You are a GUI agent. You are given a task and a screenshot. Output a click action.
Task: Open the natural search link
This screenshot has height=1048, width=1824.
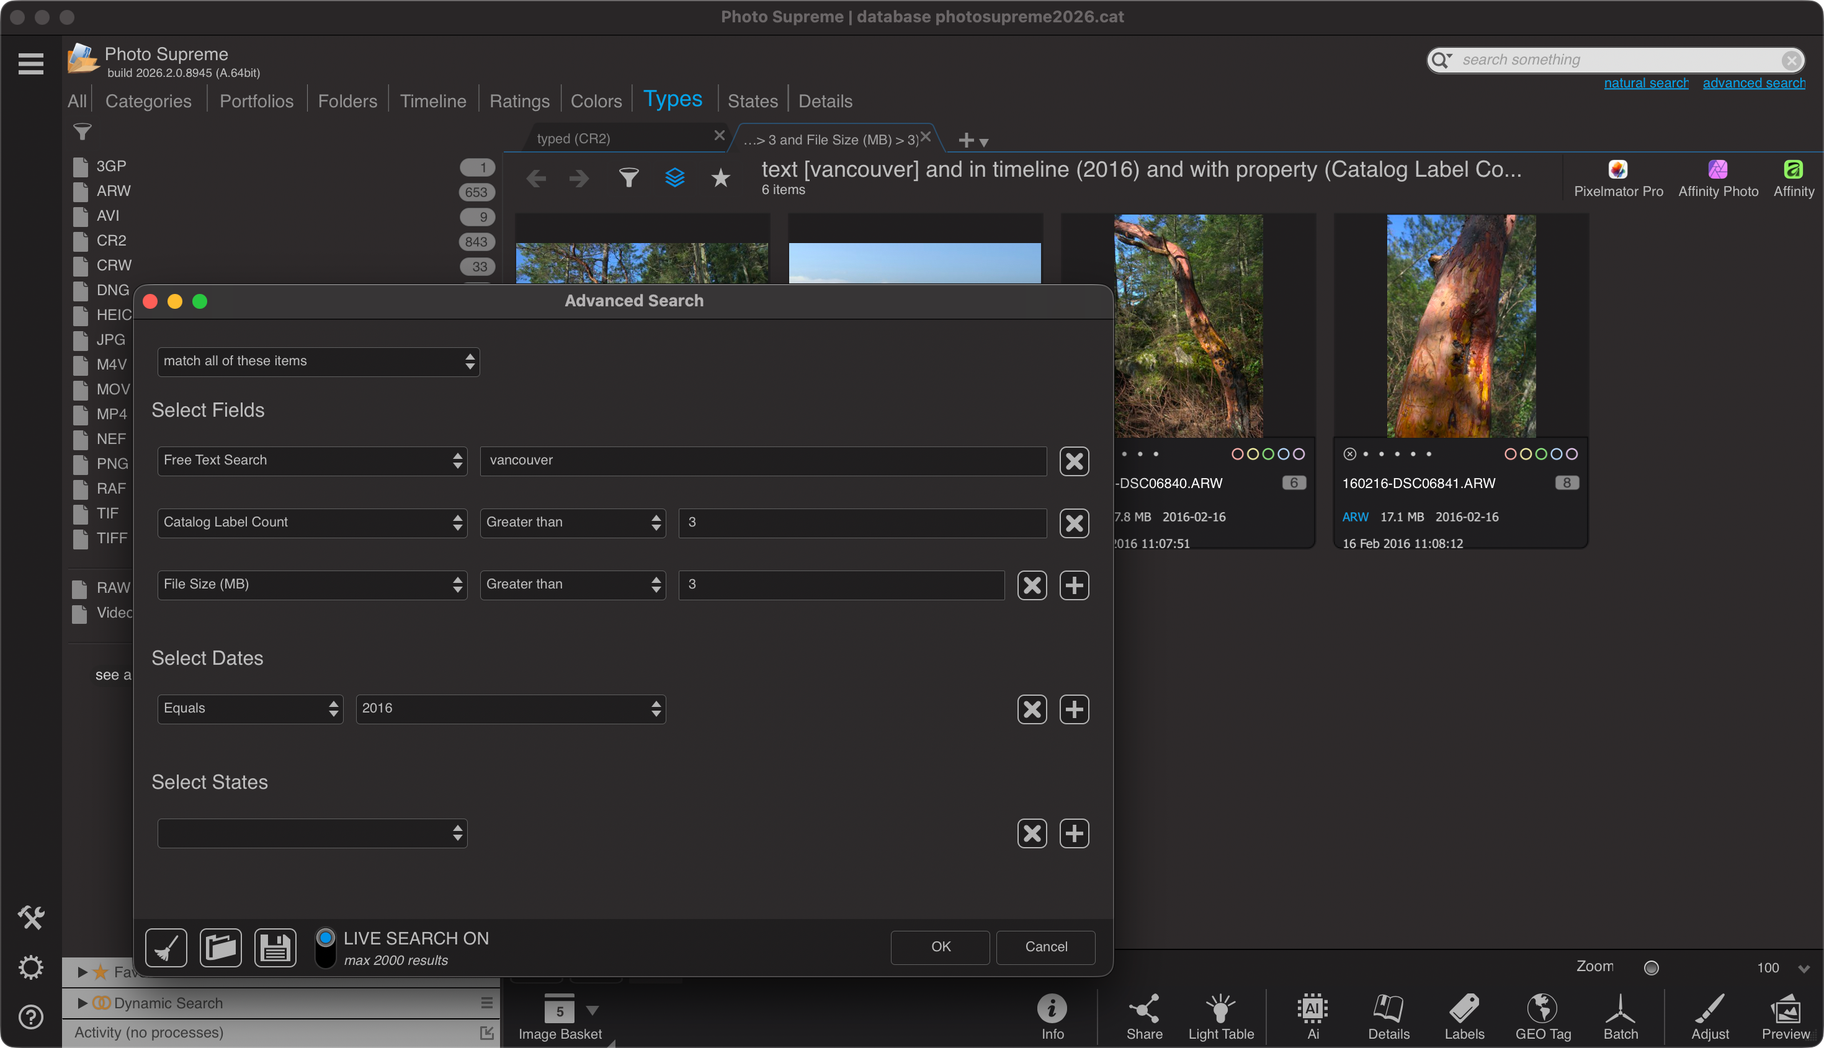(1645, 82)
